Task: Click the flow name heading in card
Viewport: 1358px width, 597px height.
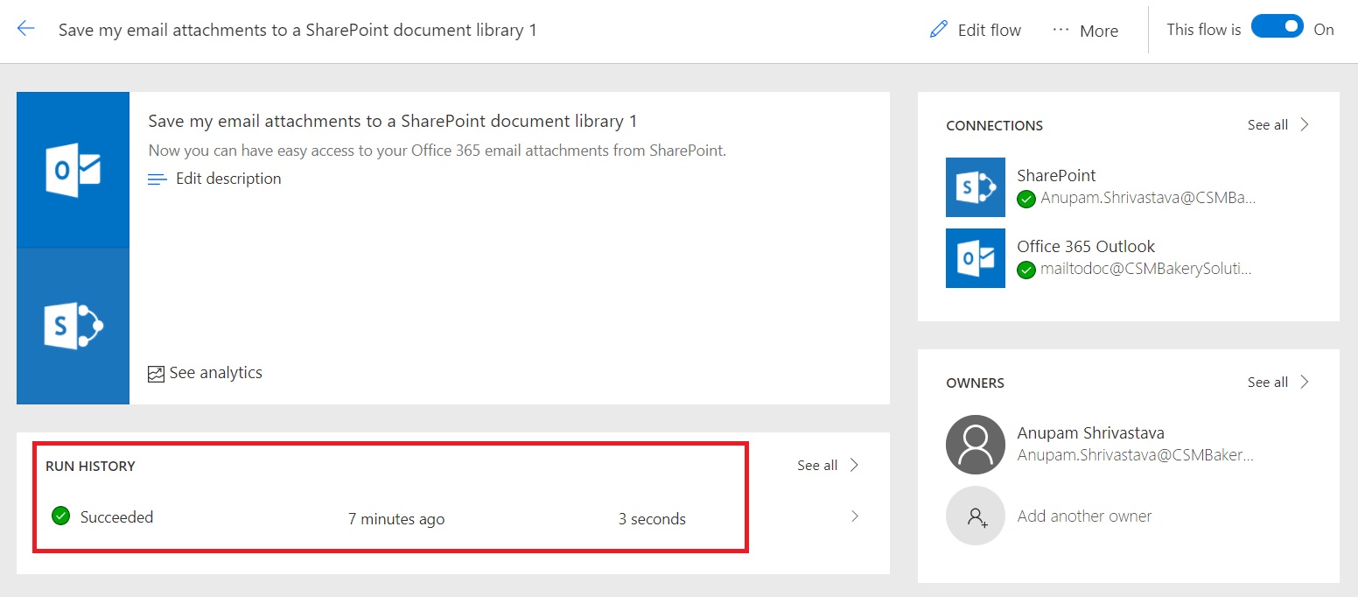Action: [x=393, y=121]
